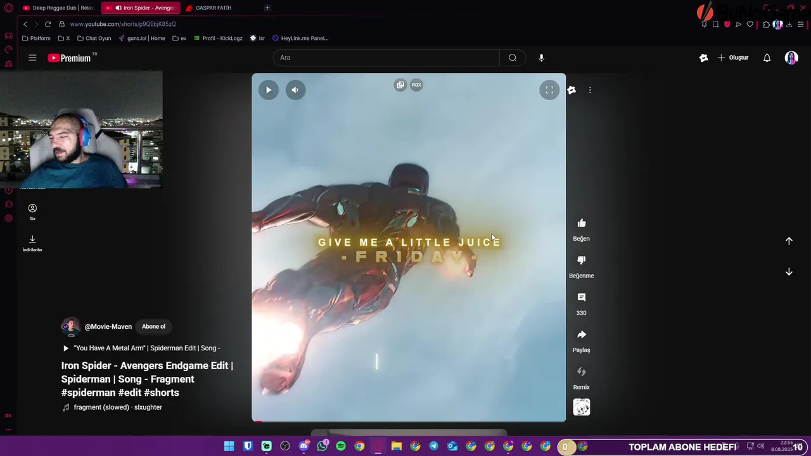Click the magnifier search button
The height and width of the screenshot is (456, 811).
pyautogui.click(x=513, y=58)
